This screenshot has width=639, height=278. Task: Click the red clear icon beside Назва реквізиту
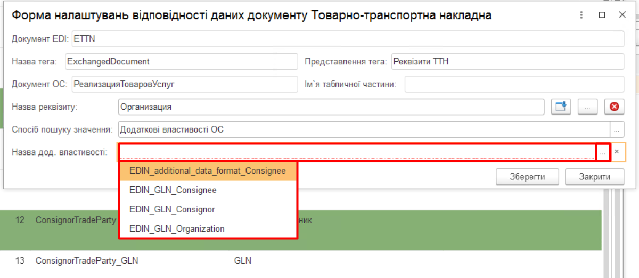click(614, 107)
